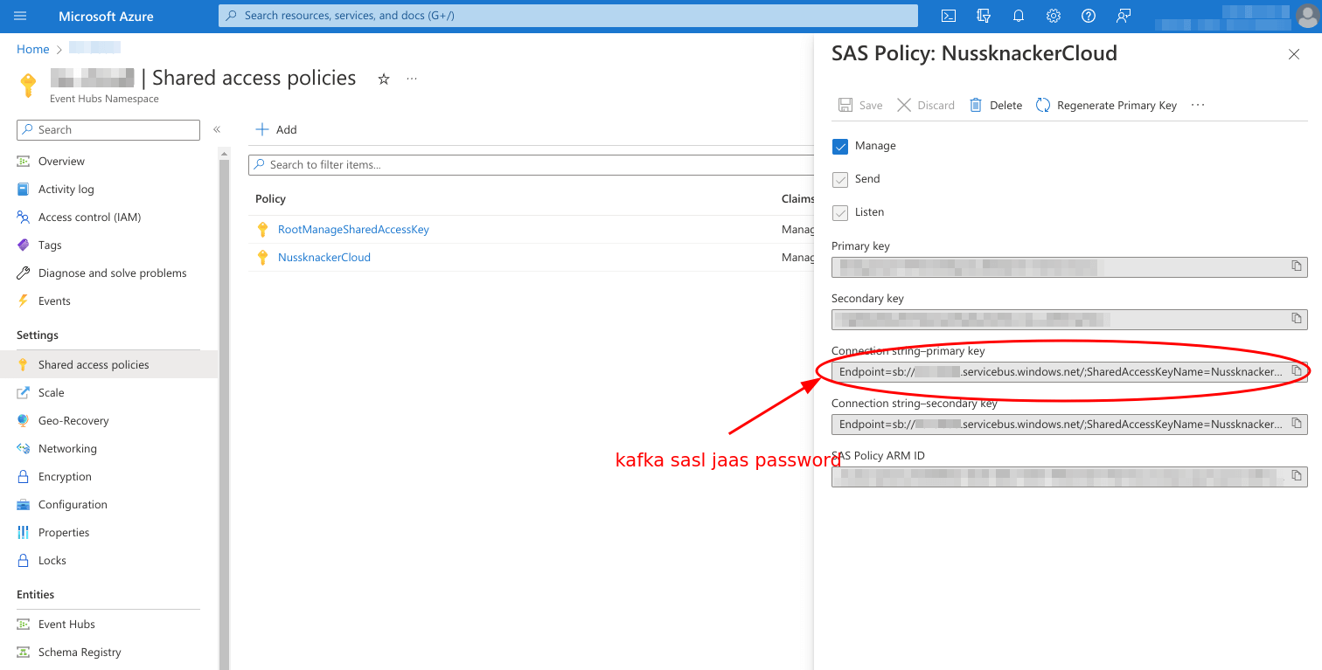Screen dimensions: 1322x670
Task: Open more options next to the page title
Action: tap(412, 79)
